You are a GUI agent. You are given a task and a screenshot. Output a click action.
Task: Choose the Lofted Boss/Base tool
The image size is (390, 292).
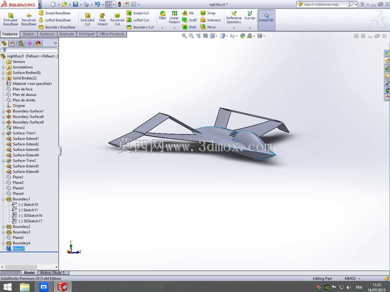(x=55, y=20)
